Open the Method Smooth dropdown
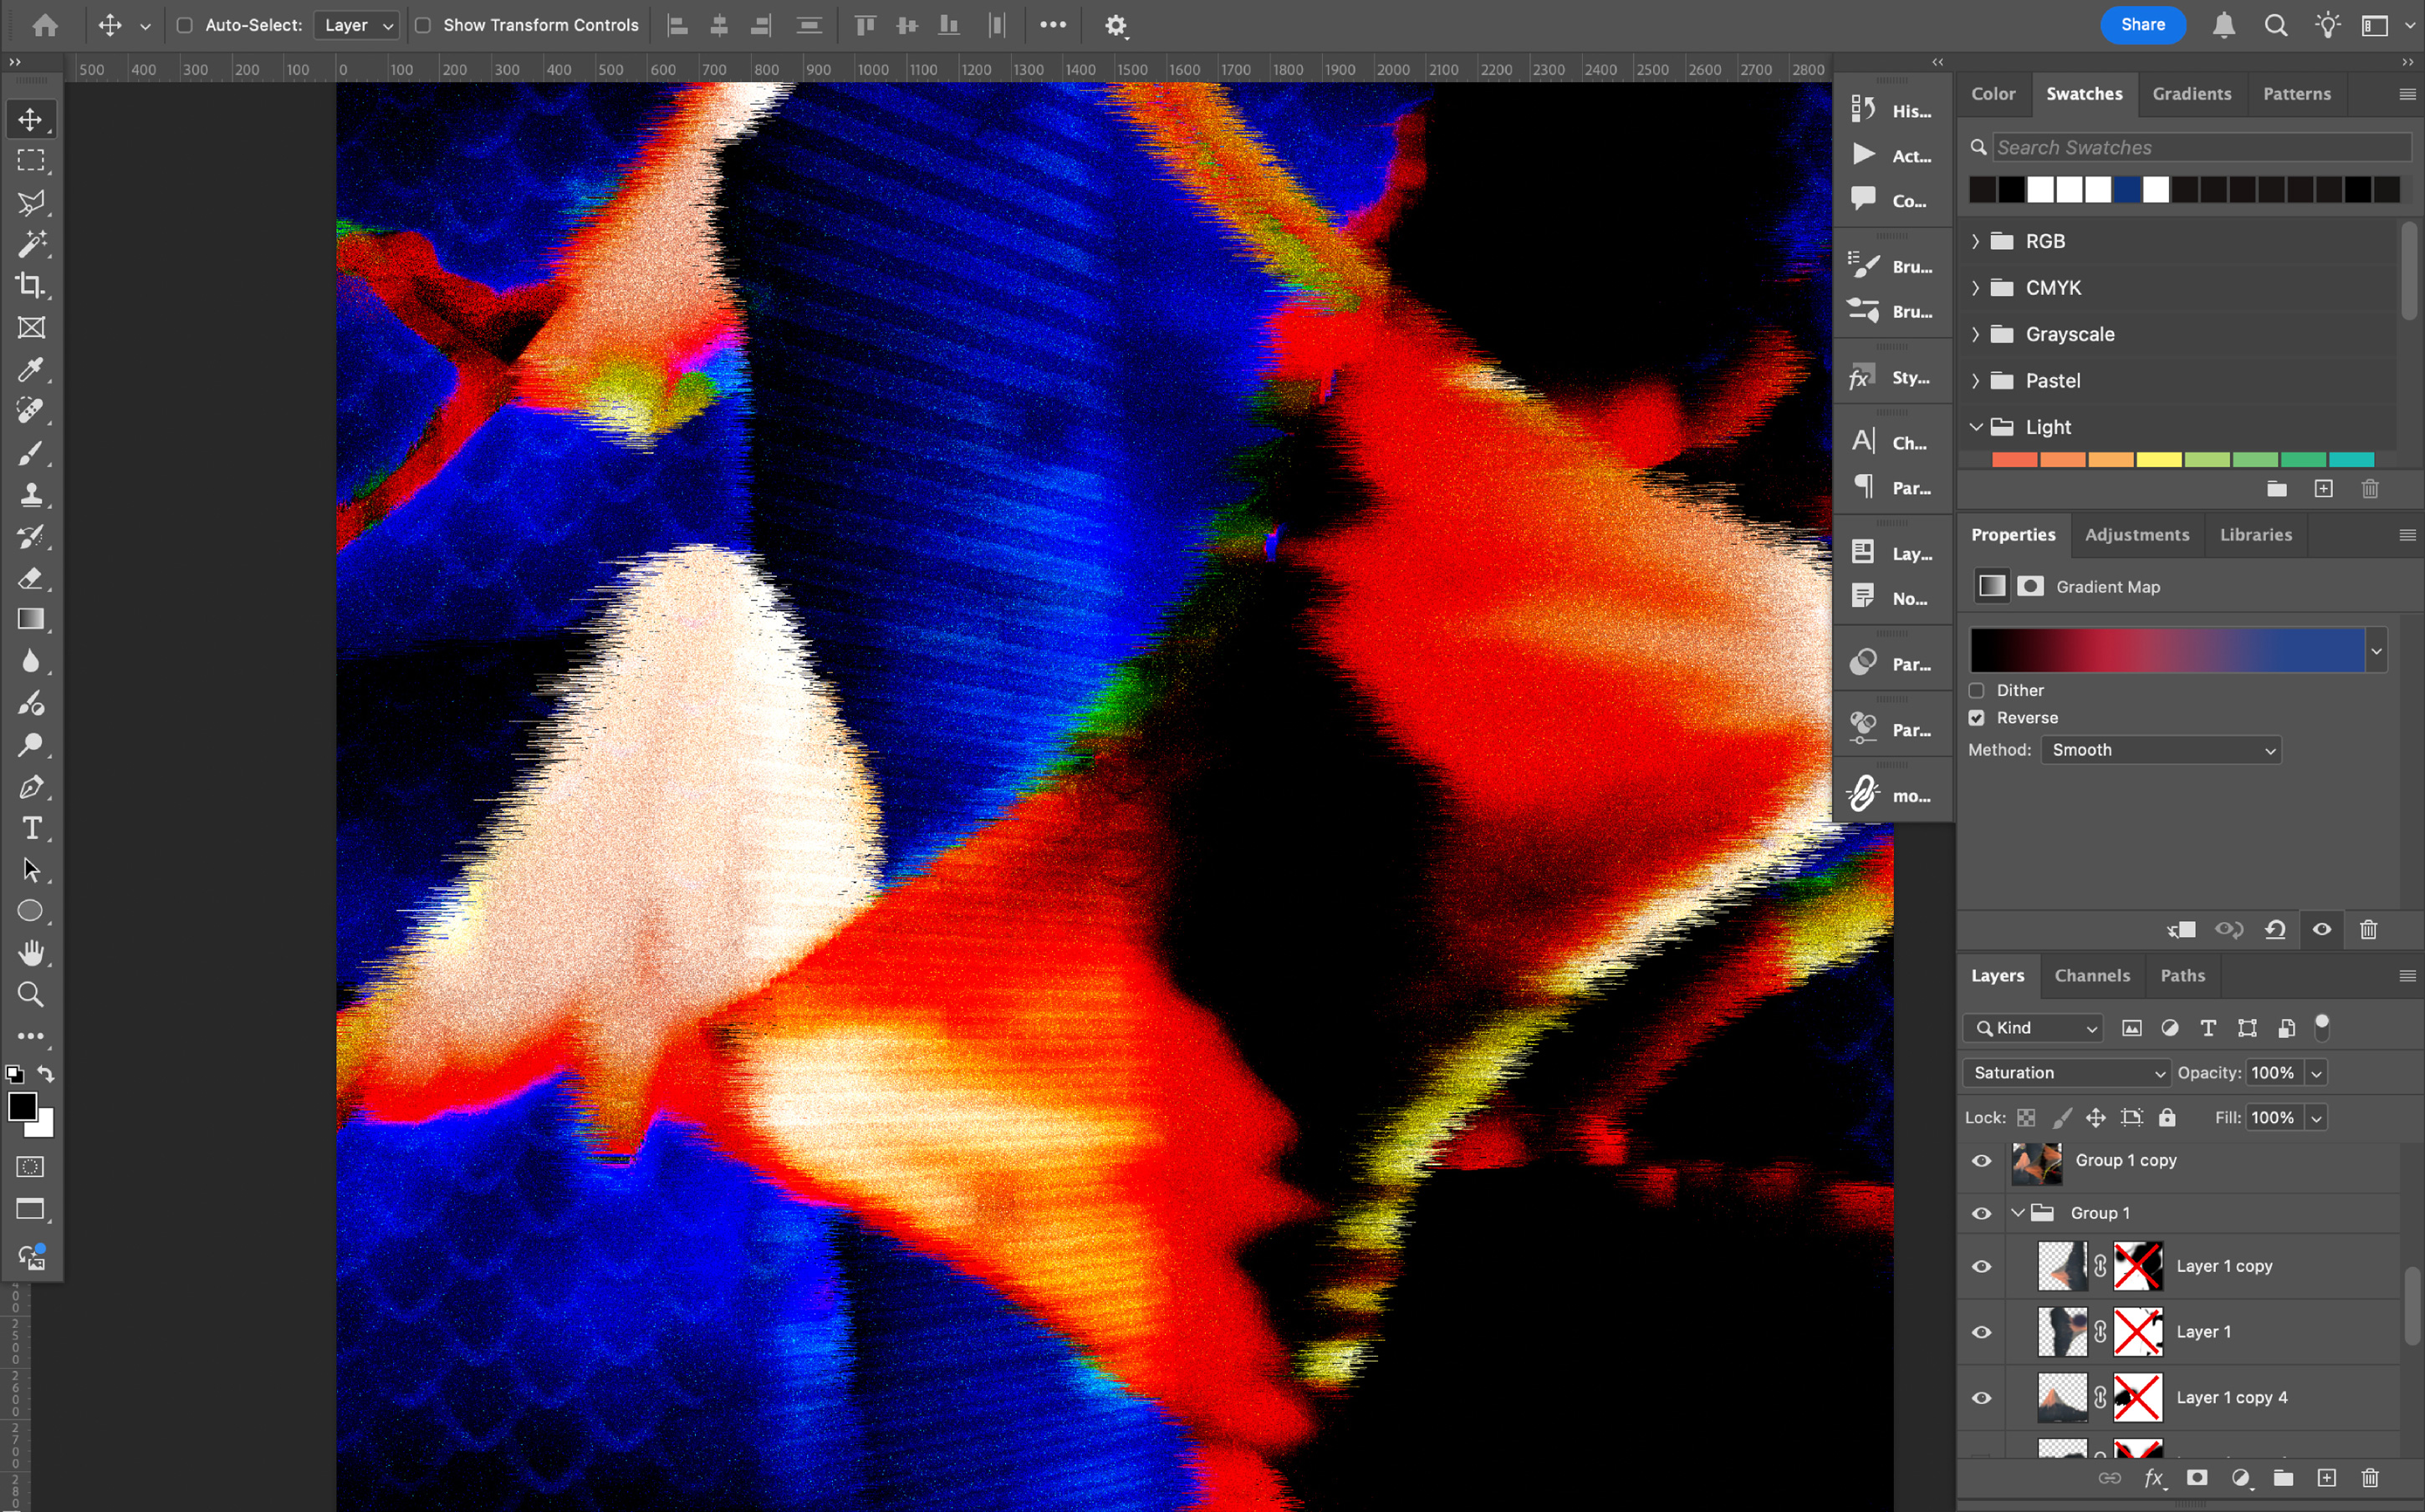 [x=2161, y=750]
